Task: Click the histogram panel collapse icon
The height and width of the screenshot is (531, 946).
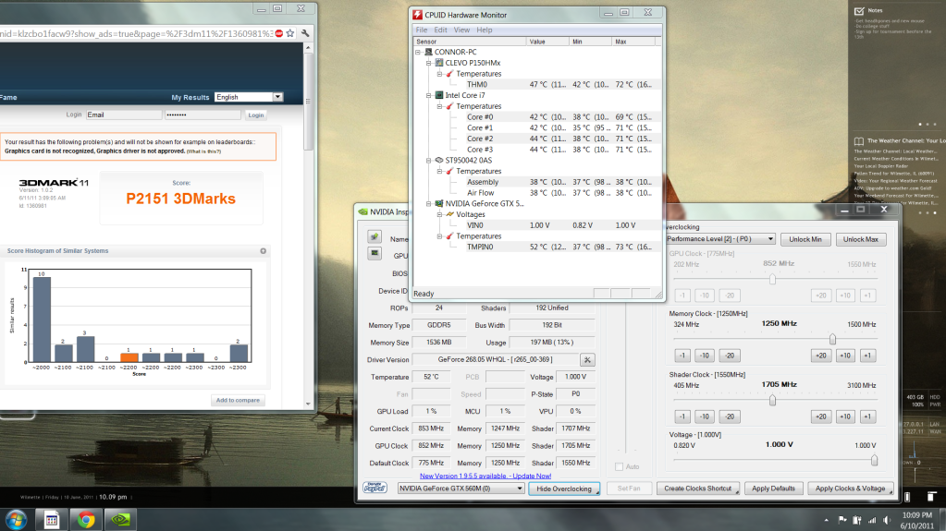Action: tap(263, 251)
